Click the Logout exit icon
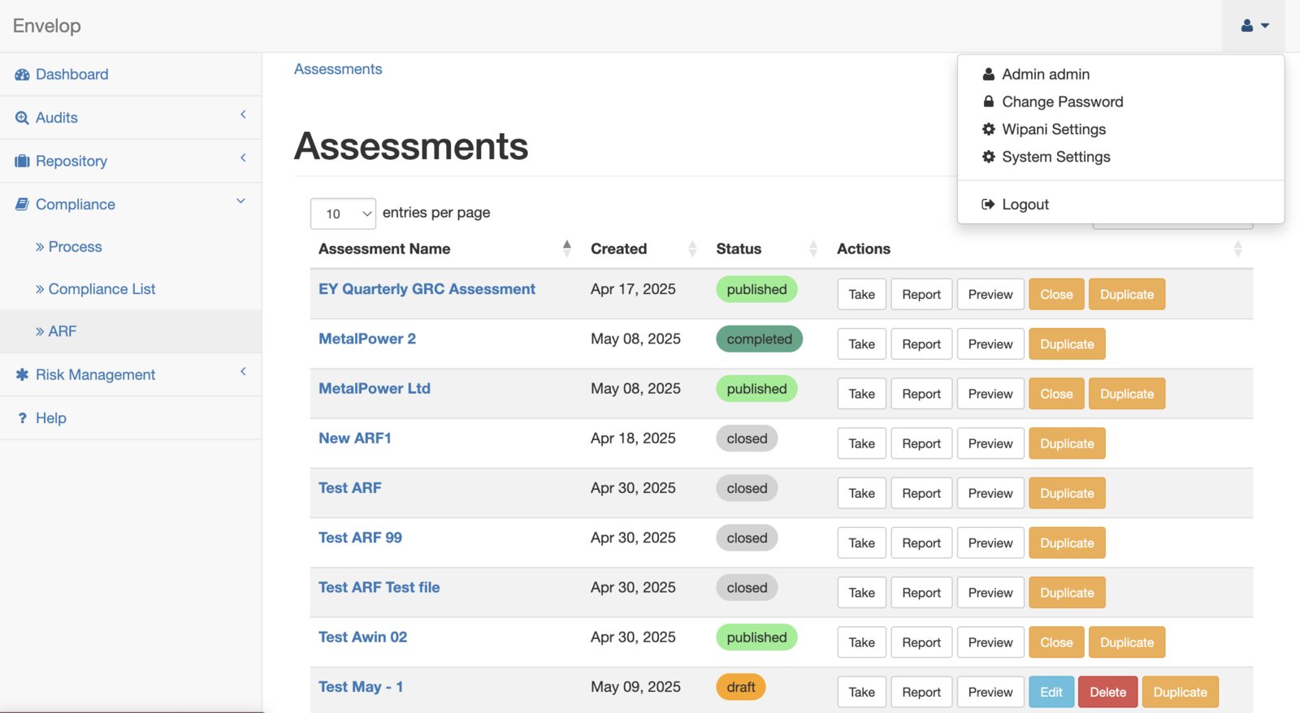Image resolution: width=1300 pixels, height=713 pixels. click(x=988, y=205)
